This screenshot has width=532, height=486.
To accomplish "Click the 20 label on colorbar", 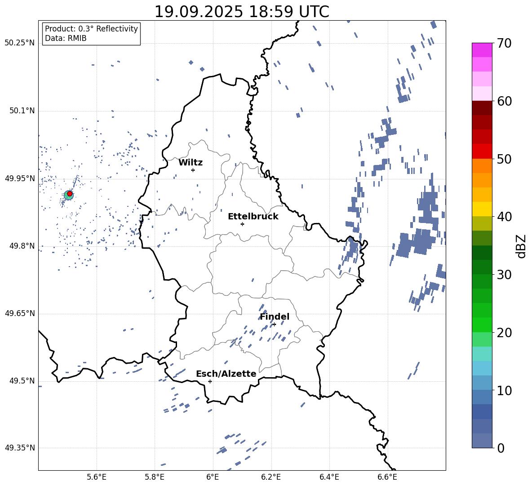I will coord(504,333).
